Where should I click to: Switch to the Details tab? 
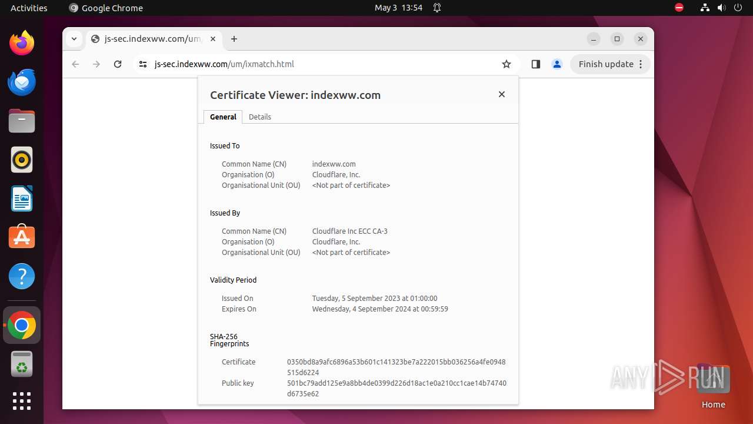point(260,117)
